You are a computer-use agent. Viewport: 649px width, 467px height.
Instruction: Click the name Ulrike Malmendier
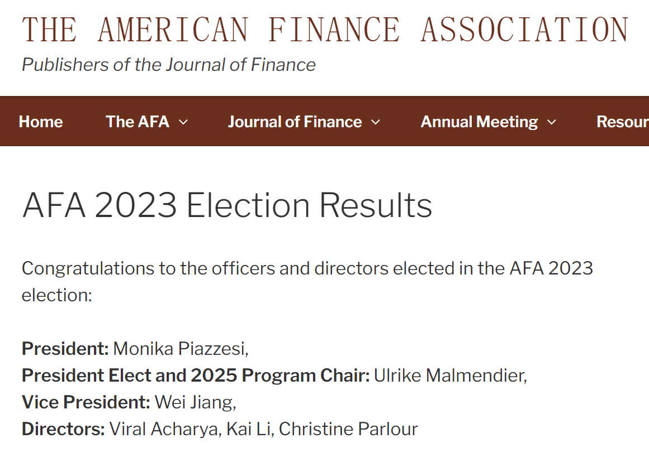click(449, 375)
